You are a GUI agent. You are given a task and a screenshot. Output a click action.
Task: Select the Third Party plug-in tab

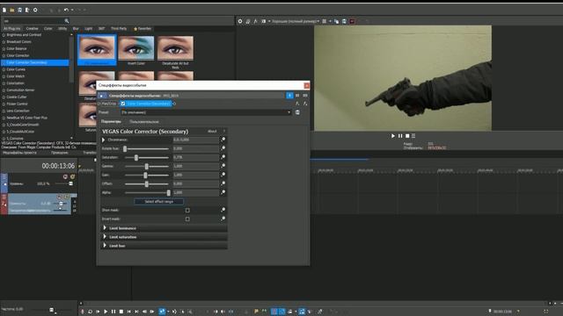119,28
